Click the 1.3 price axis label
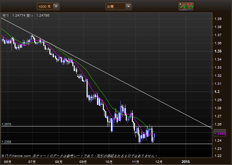The image size is (232, 165). [217, 92]
